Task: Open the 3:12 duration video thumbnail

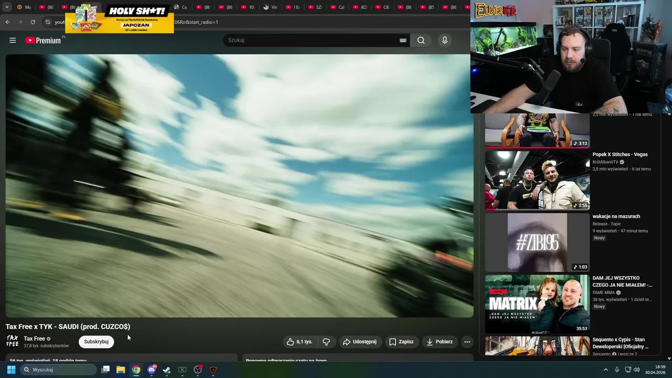Action: pos(537,131)
